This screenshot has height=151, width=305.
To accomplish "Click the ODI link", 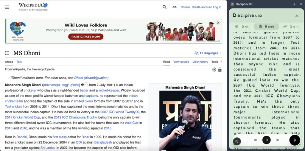I will tap(79, 142).
